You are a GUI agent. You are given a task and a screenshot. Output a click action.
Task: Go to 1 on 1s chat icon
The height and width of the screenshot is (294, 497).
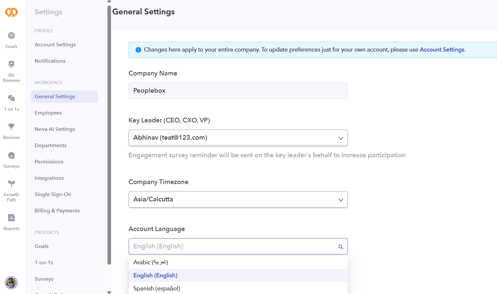pos(11,98)
